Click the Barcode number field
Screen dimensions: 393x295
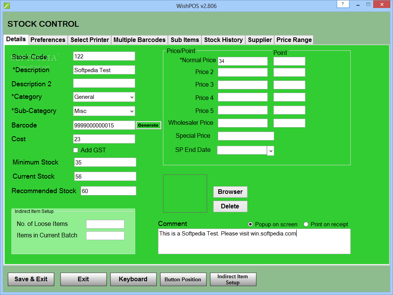pos(104,125)
